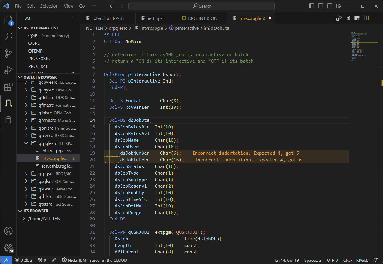This screenshot has height=264, width=383.
Task: Toggle the primary side bar layout
Action: tap(312, 6)
